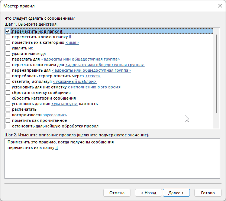The image size is (226, 201).
Task: Finish the wizard with 'Готово'
Action: pyautogui.click(x=208, y=193)
